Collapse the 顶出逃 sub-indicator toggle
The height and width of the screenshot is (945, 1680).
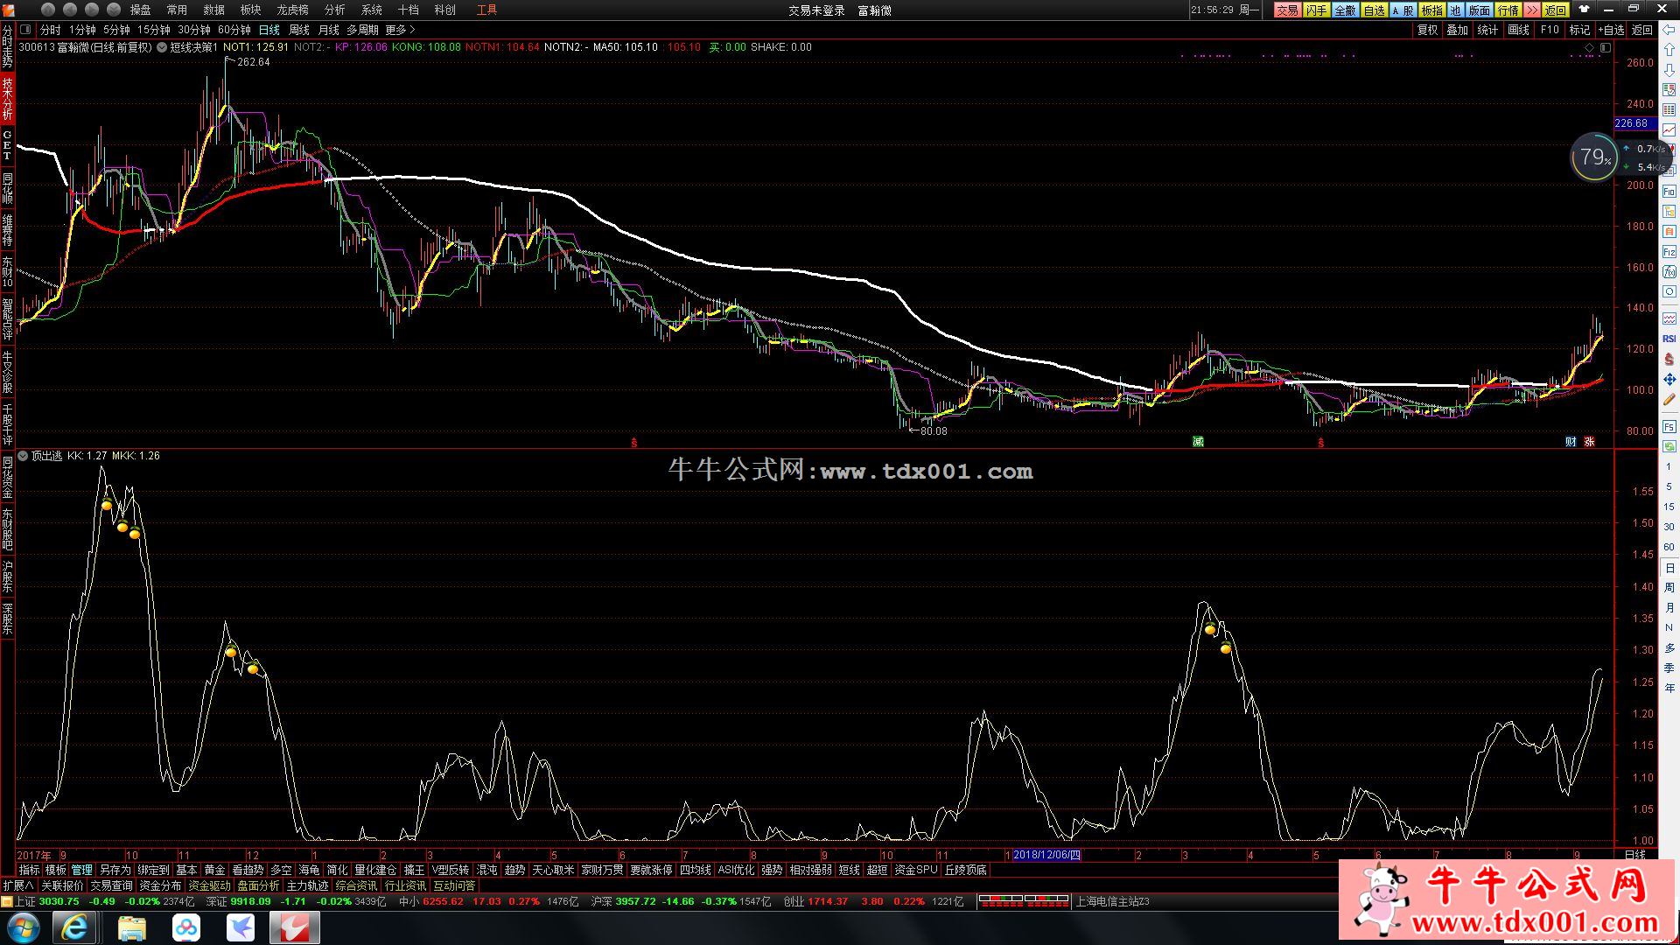tap(24, 456)
